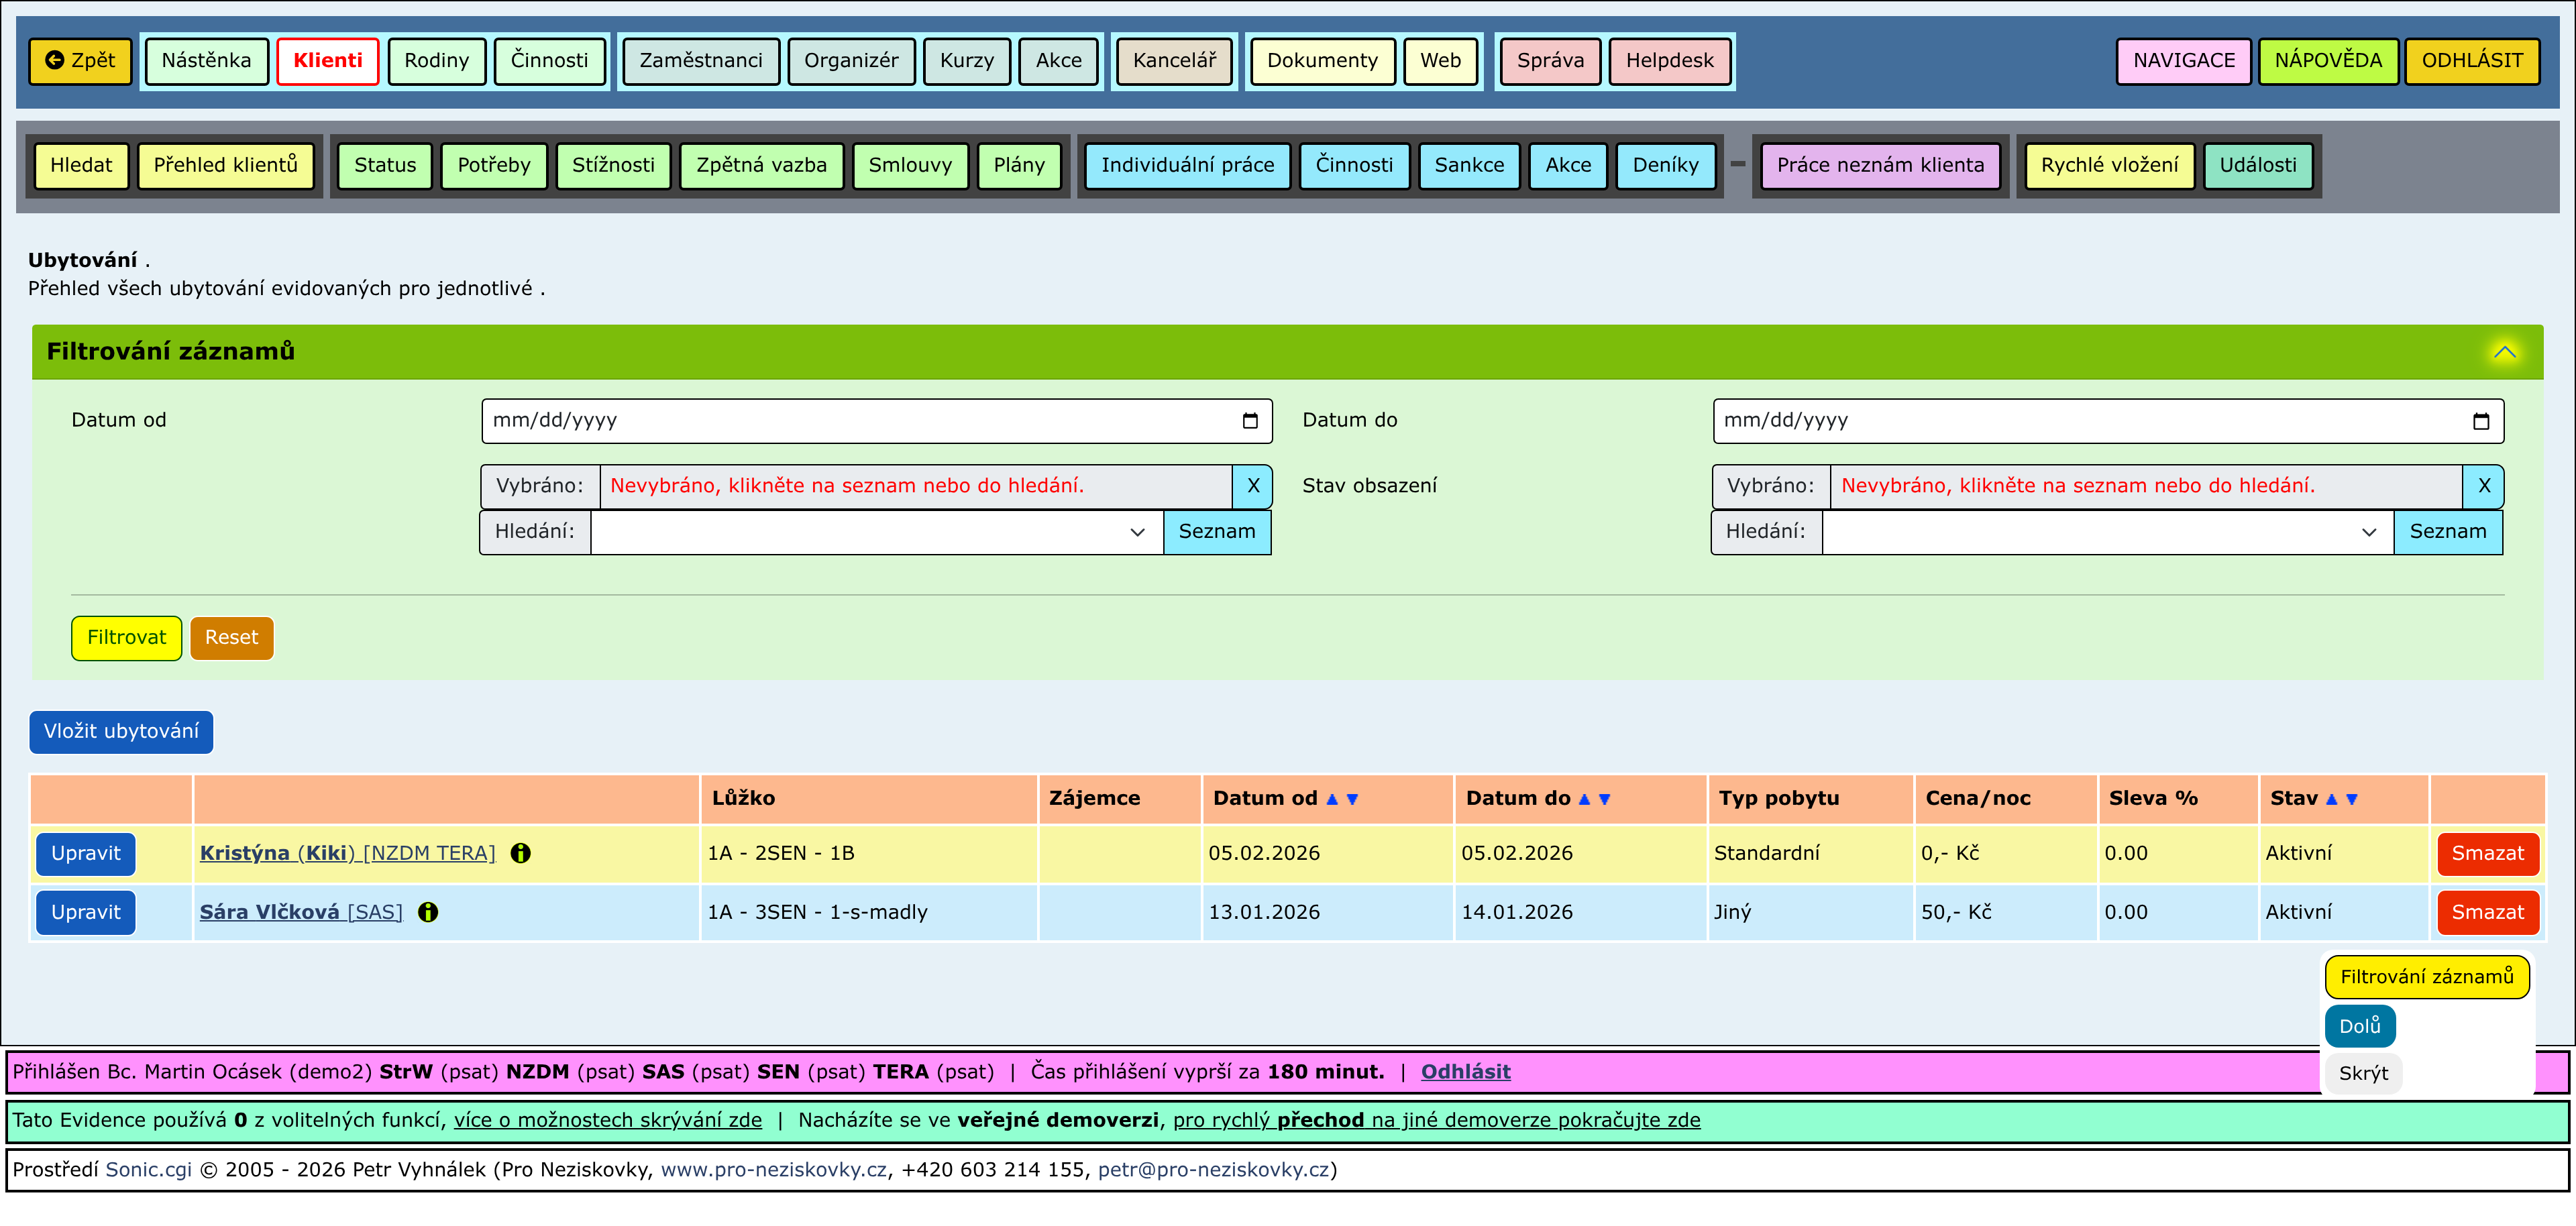Open the blue Sankce tab

pos(1469,166)
